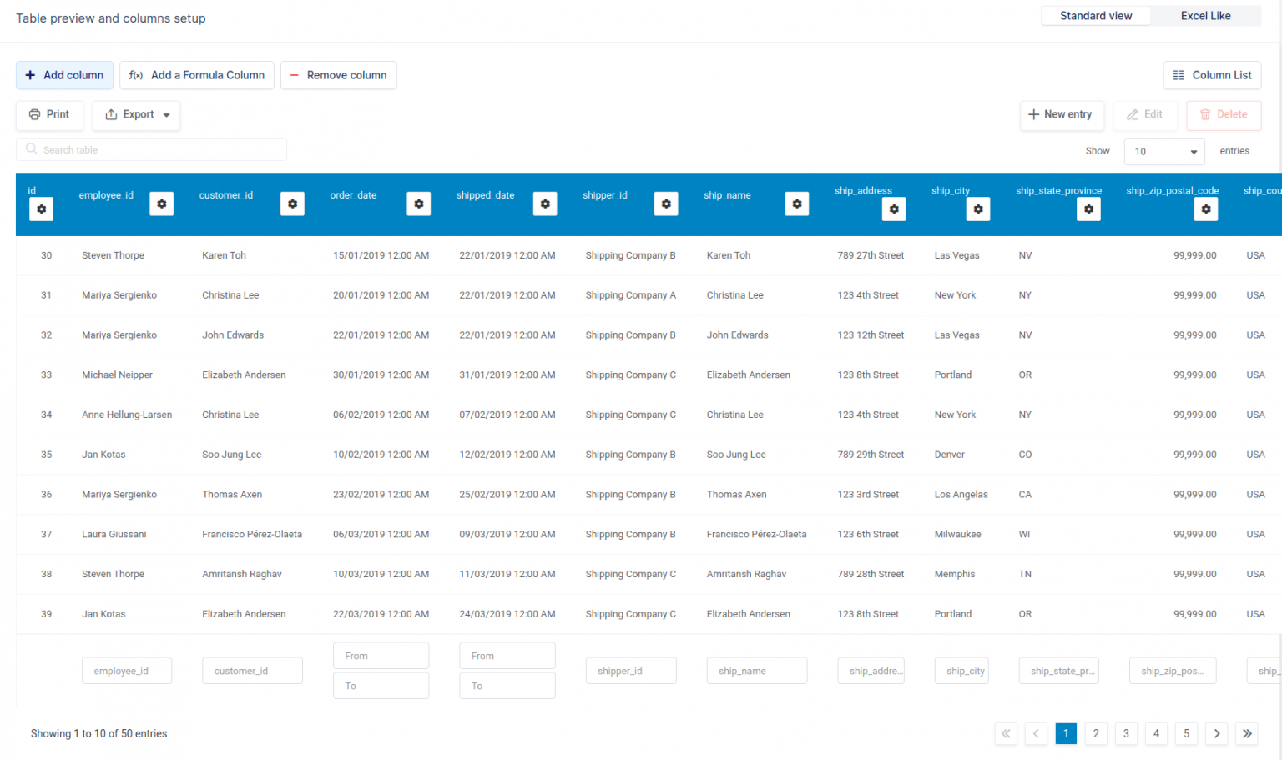Open the Export dropdown menu

[136, 115]
